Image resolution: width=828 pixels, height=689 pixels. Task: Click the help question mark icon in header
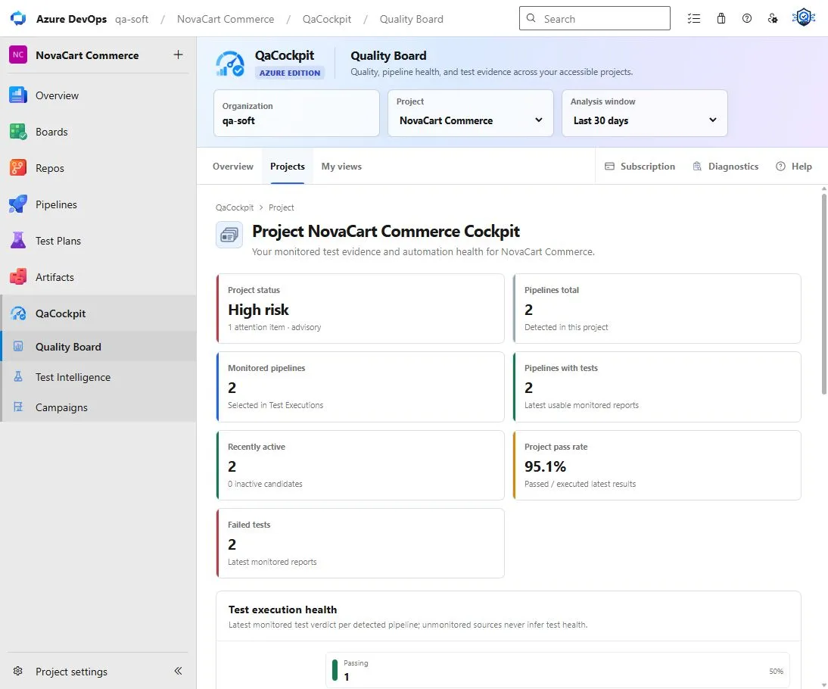[747, 18]
